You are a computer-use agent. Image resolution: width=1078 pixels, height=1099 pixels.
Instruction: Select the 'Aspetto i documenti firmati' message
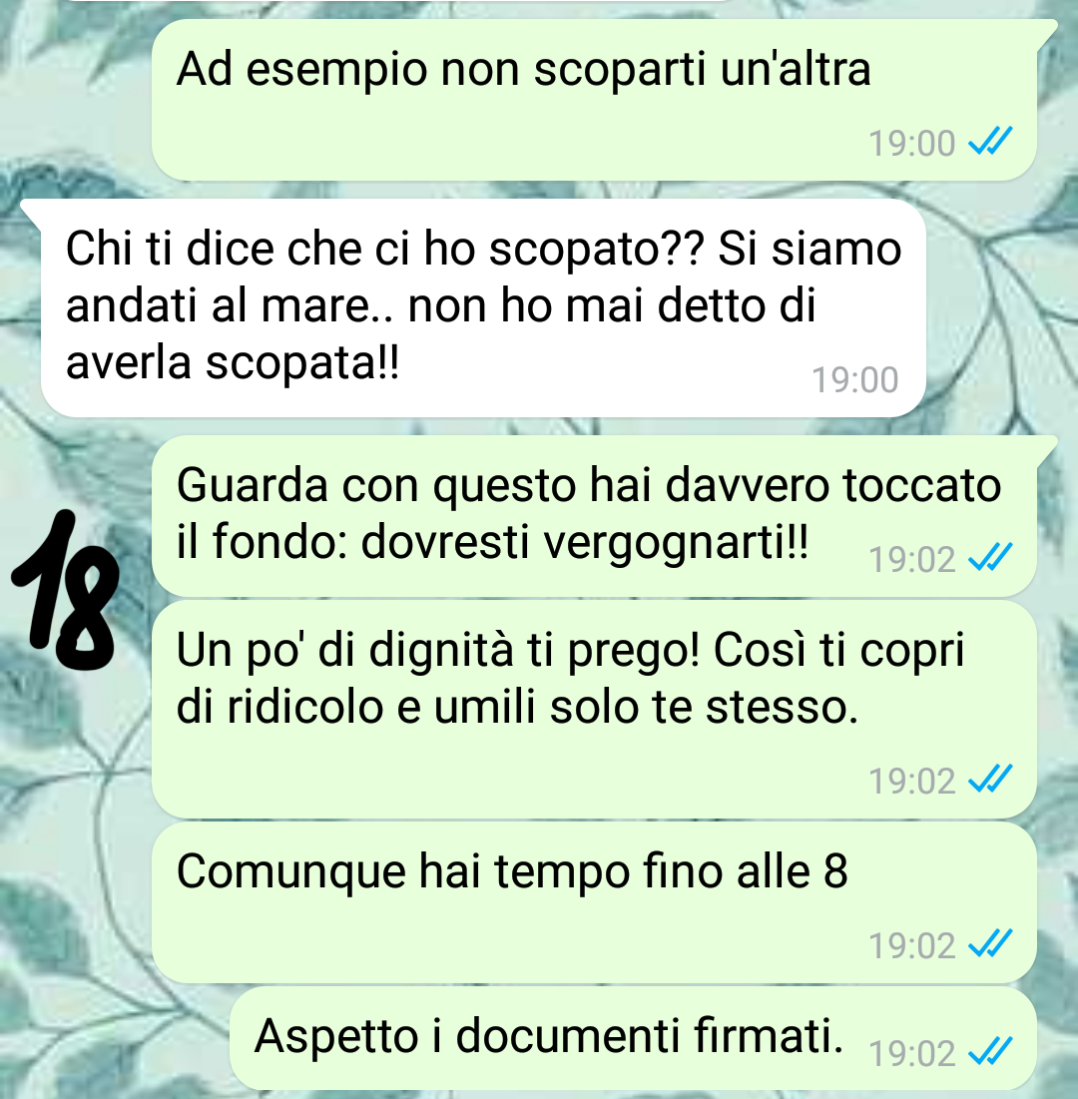pyautogui.click(x=633, y=1038)
